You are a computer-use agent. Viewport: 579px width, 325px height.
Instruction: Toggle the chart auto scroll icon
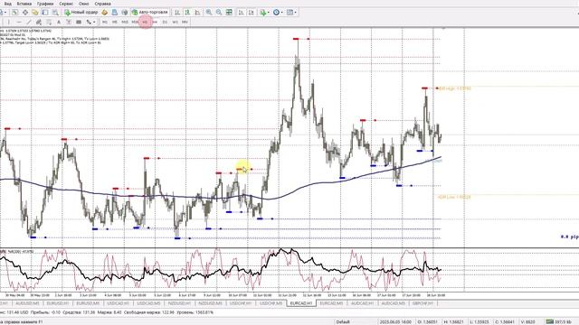point(242,12)
